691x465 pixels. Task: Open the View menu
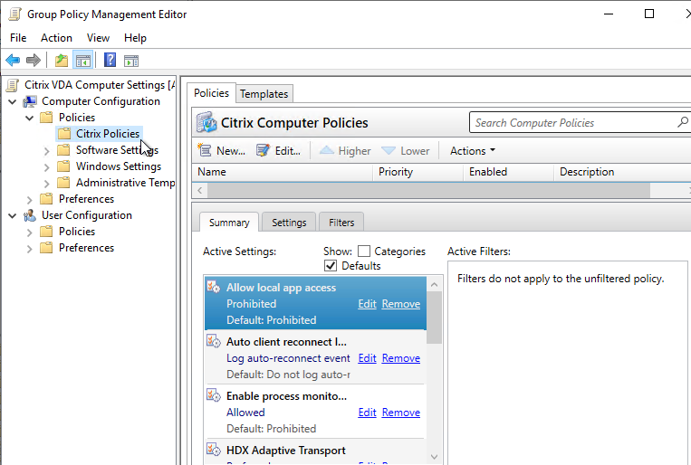pyautogui.click(x=98, y=38)
